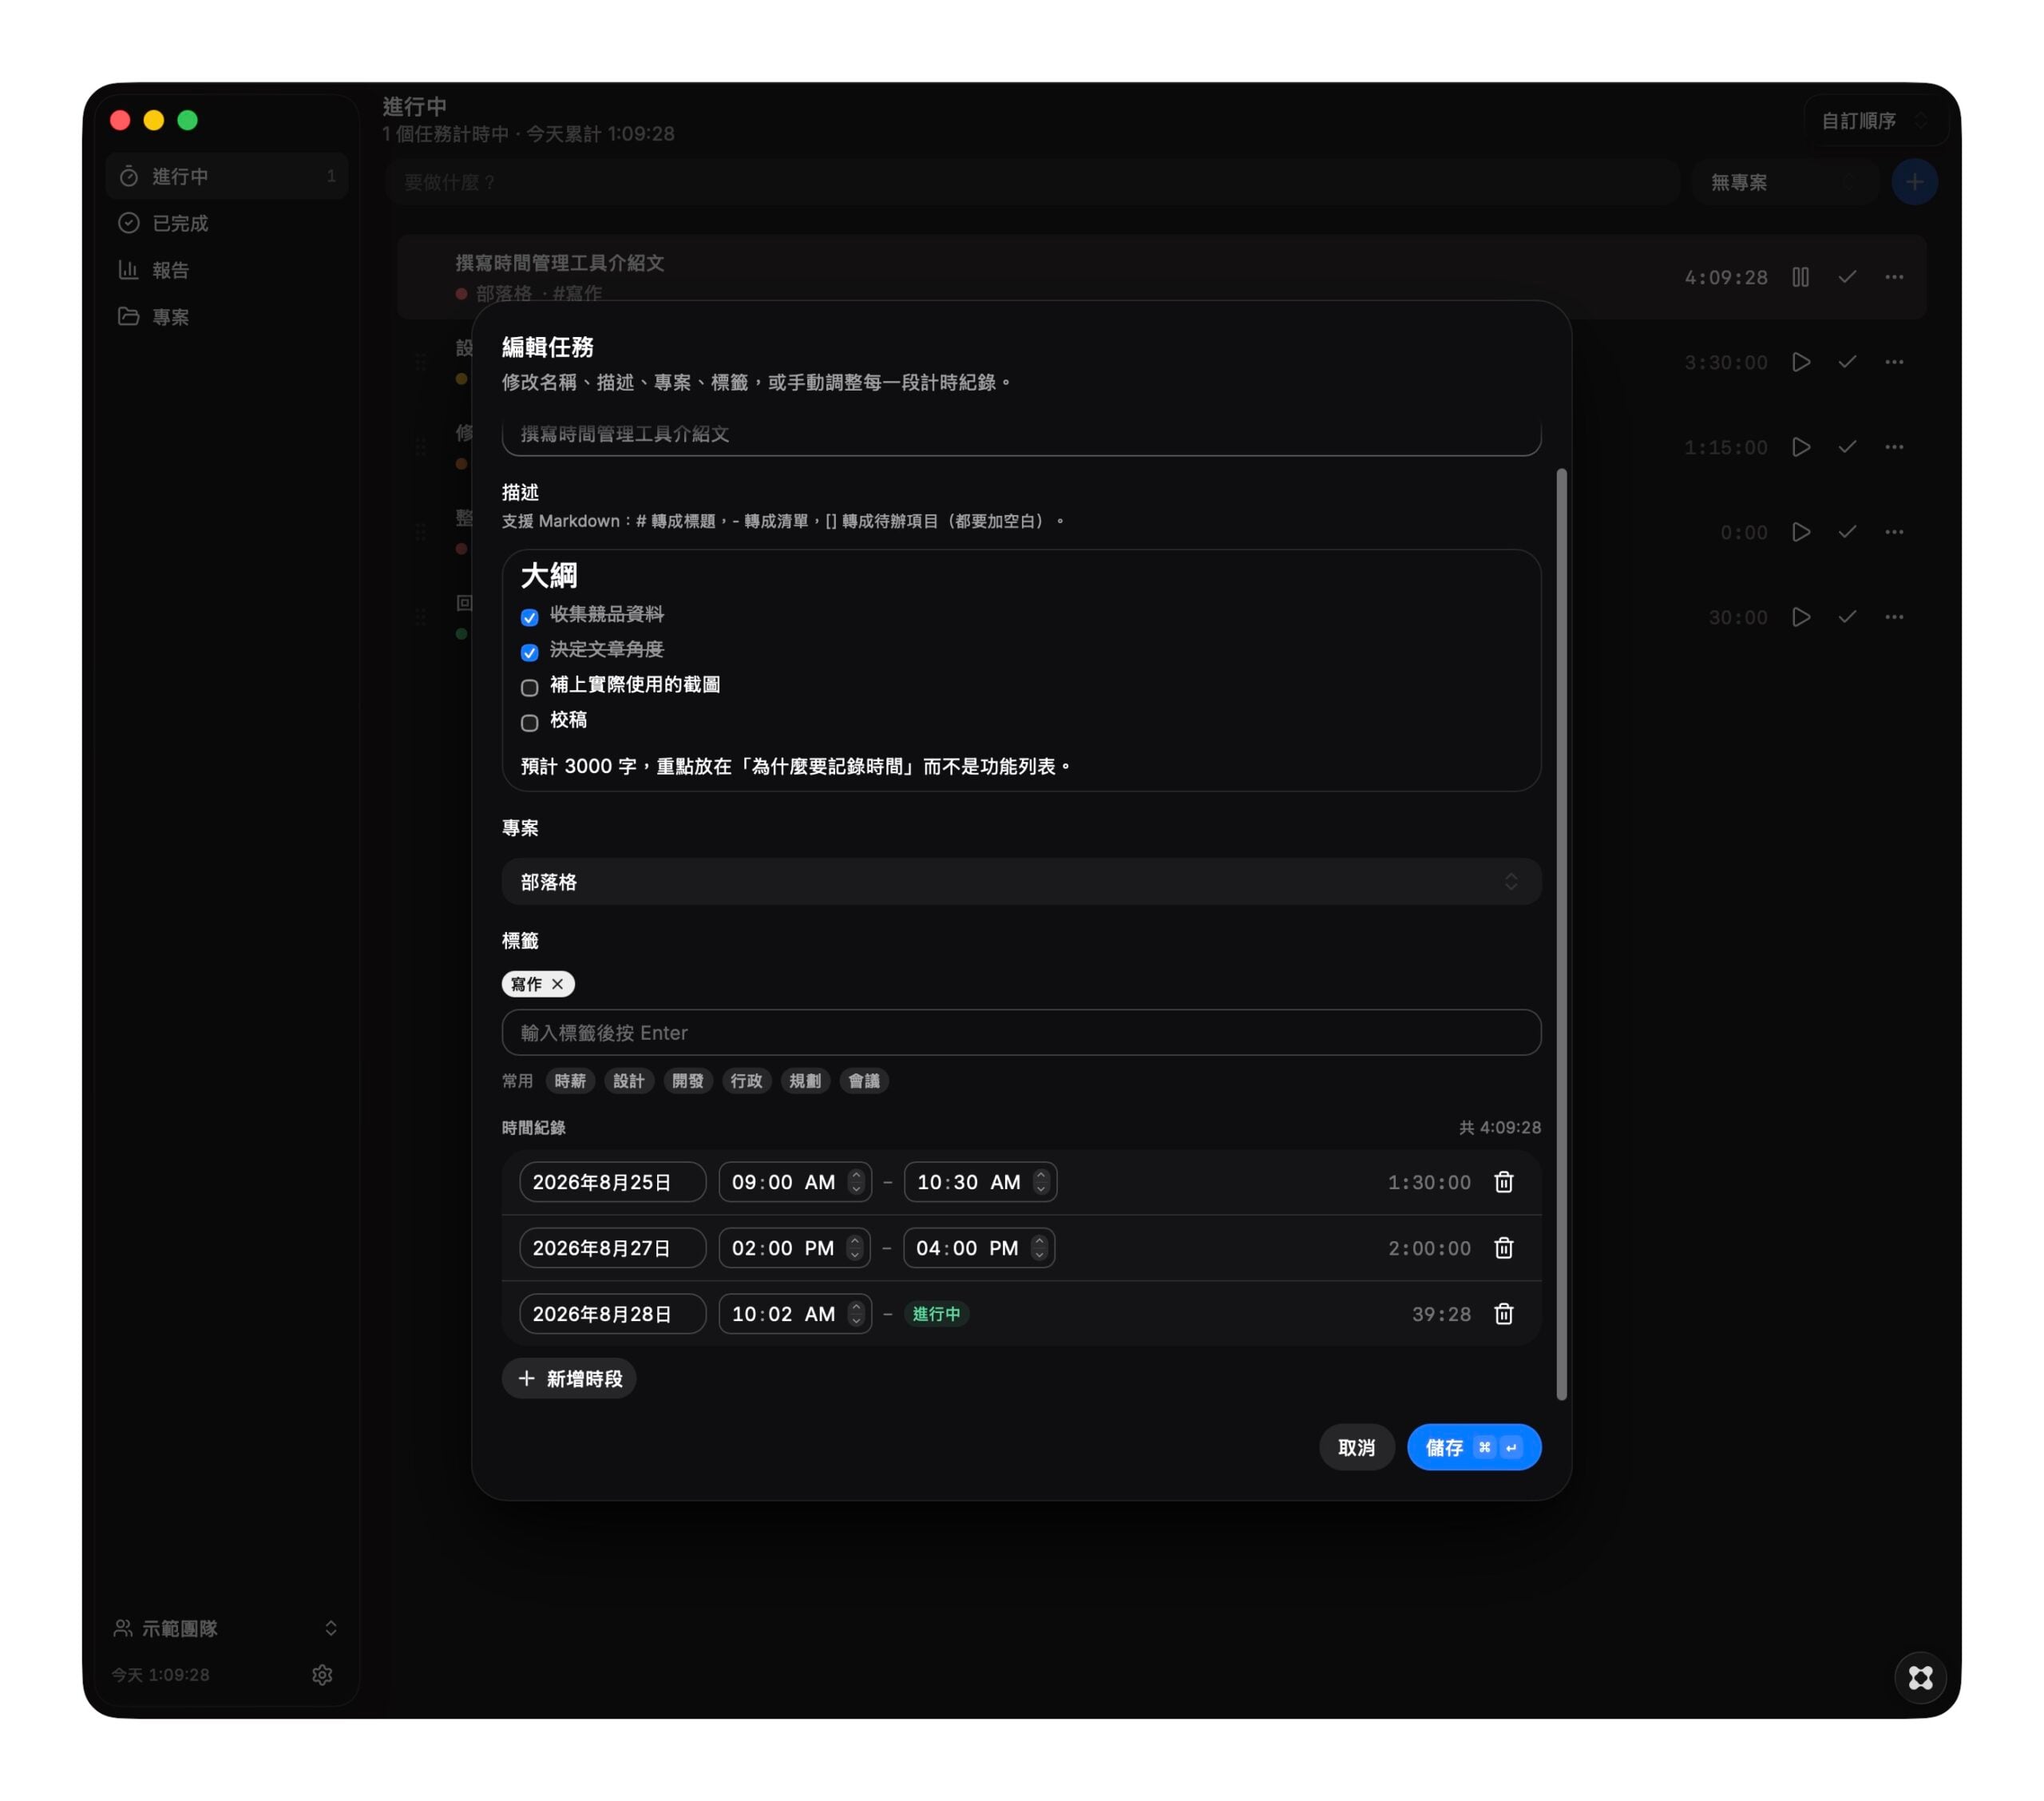Go to 已完成 in the sidebar
This screenshot has height=1801, width=2044.
(226, 223)
